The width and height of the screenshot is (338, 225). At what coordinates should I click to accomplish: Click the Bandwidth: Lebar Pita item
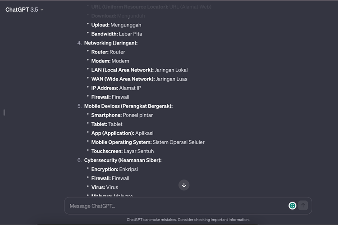pyautogui.click(x=117, y=34)
